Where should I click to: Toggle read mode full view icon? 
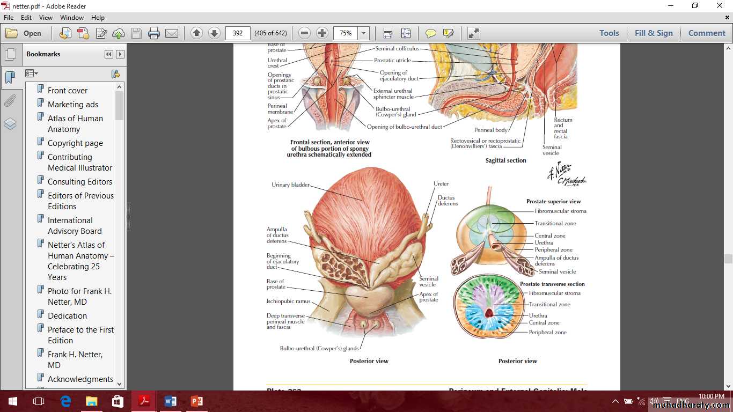pos(473,33)
